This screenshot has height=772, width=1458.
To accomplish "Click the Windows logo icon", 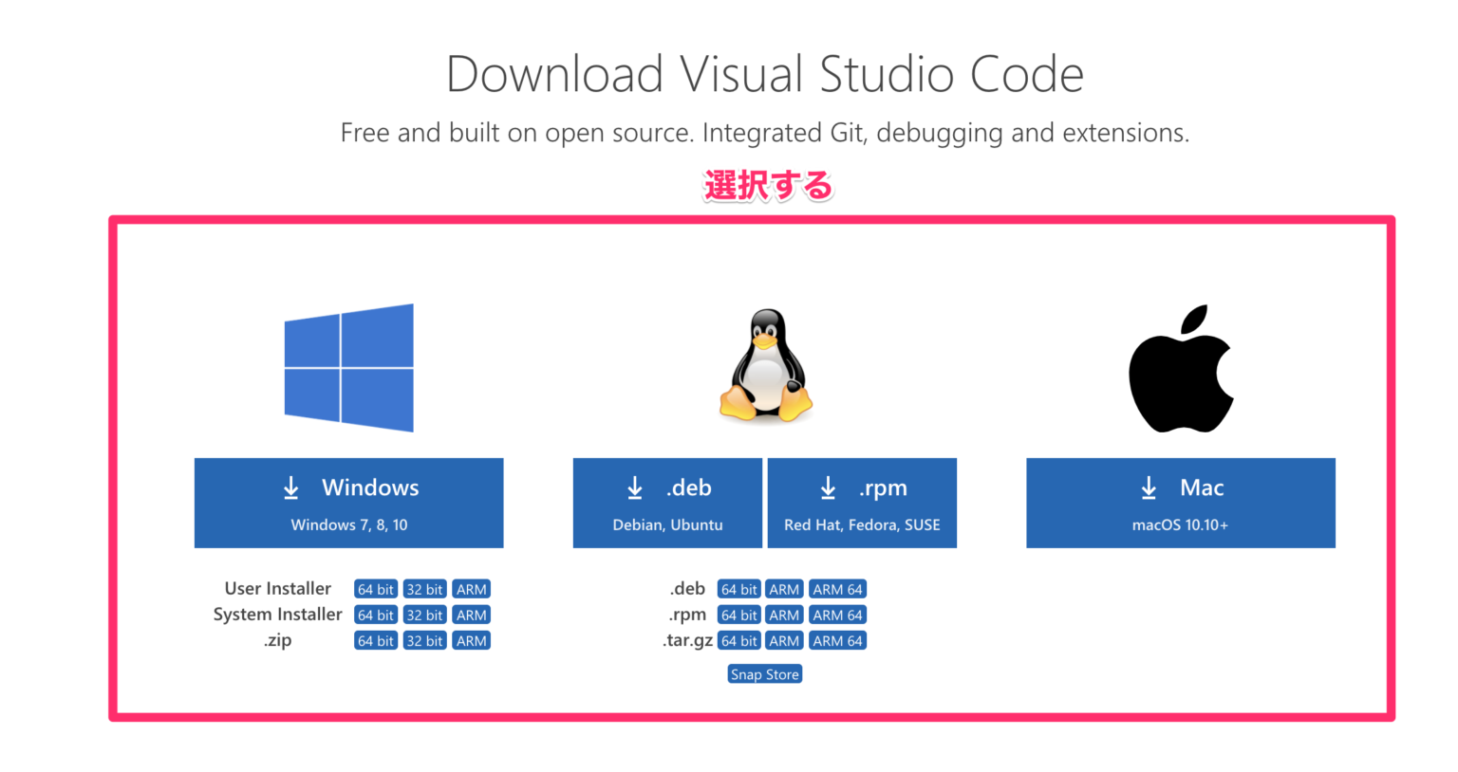I will (348, 368).
